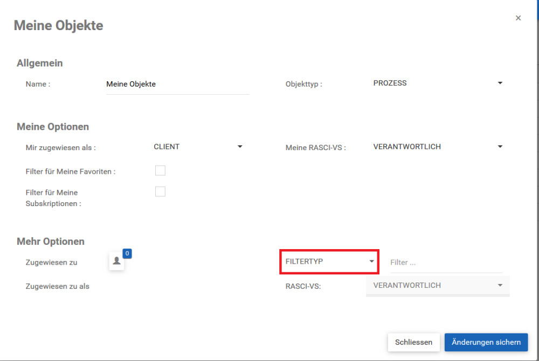Open the disabled RASCI-VS dropdown under Mehr Optionen

[438, 286]
